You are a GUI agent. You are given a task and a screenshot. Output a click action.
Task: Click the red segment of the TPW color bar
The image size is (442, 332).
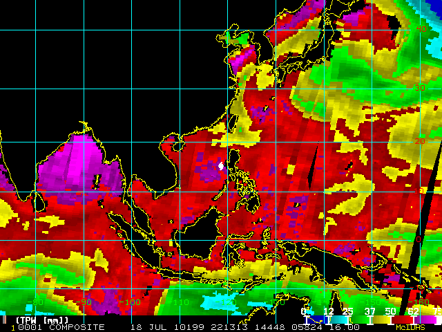(x=402, y=320)
